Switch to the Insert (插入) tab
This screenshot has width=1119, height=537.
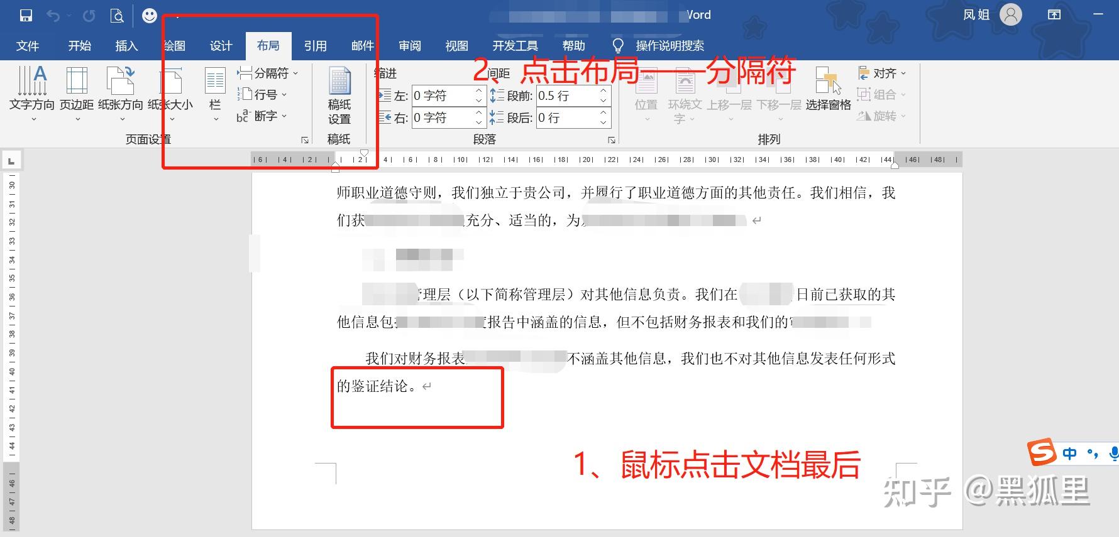coord(126,45)
